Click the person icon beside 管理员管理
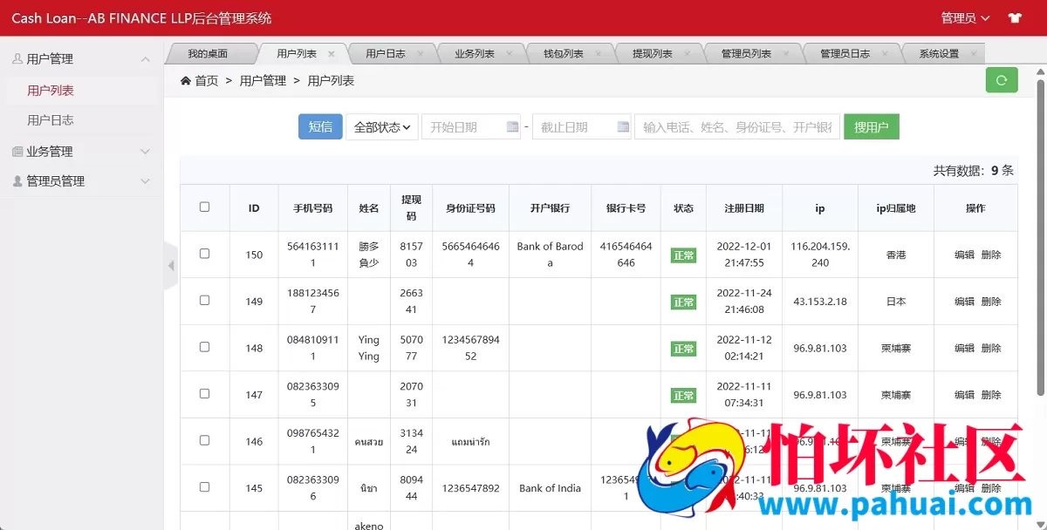 (x=17, y=181)
